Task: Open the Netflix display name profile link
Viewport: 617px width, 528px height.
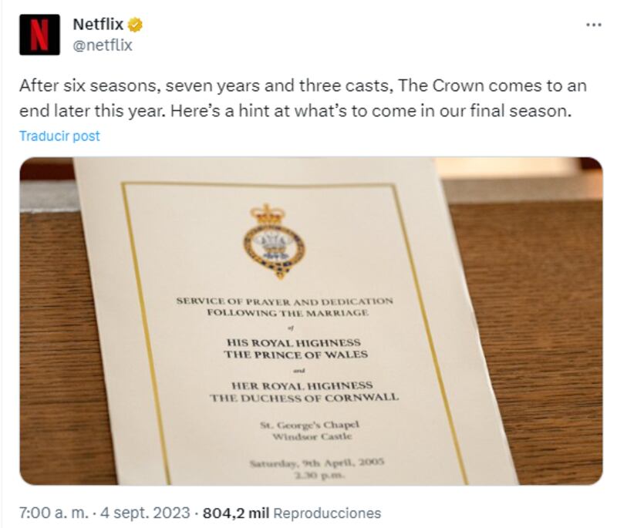Action: coord(98,25)
